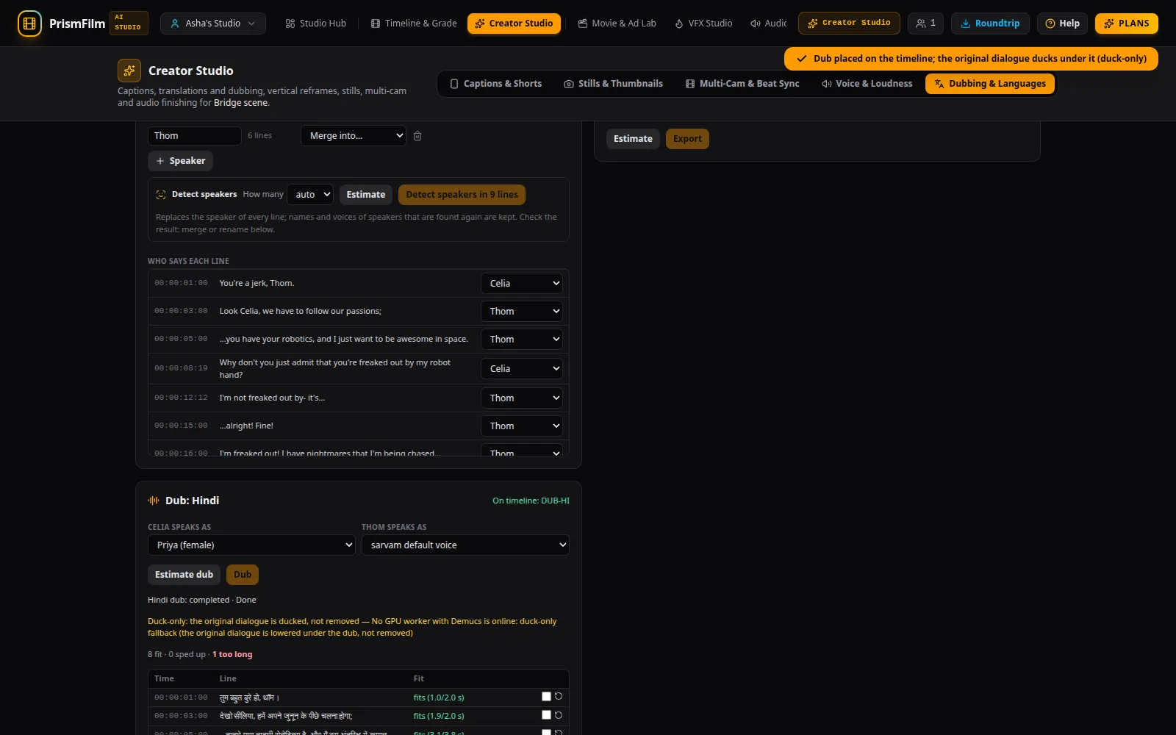Image resolution: width=1176 pixels, height=735 pixels.
Task: Change speaker for 'Look Celia, we have to follow'
Action: (x=522, y=312)
